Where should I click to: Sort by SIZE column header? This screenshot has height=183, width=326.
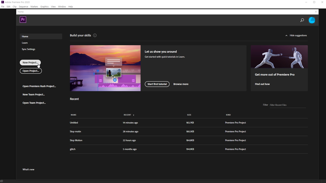pyautogui.click(x=189, y=115)
